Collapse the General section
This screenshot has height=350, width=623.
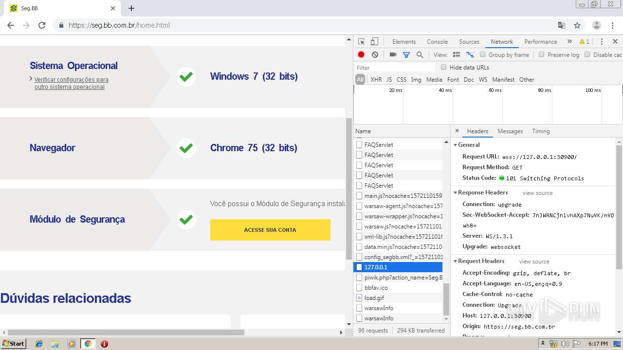click(x=456, y=145)
